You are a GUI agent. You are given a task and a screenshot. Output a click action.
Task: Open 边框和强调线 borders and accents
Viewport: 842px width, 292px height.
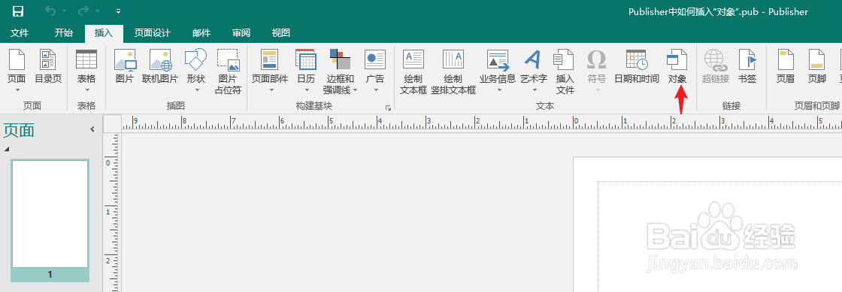(x=339, y=71)
